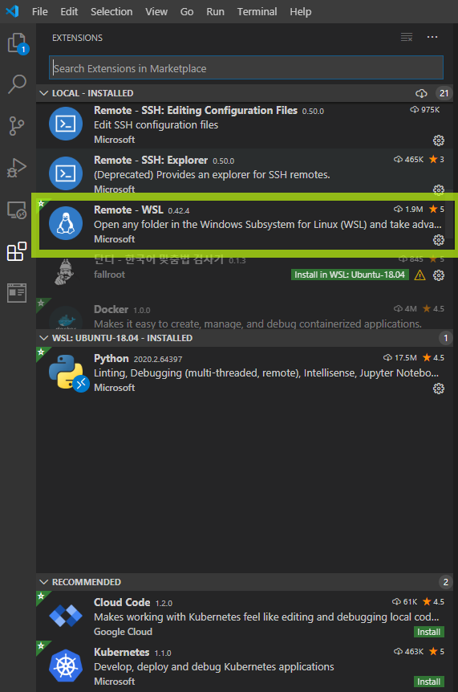Open the Remote Explorer view
This screenshot has height=692, width=458.
[17, 210]
